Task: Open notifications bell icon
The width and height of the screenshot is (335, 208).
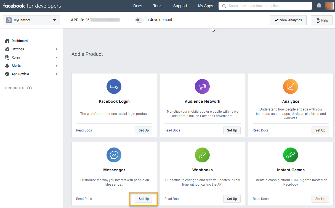Action: pos(319,6)
